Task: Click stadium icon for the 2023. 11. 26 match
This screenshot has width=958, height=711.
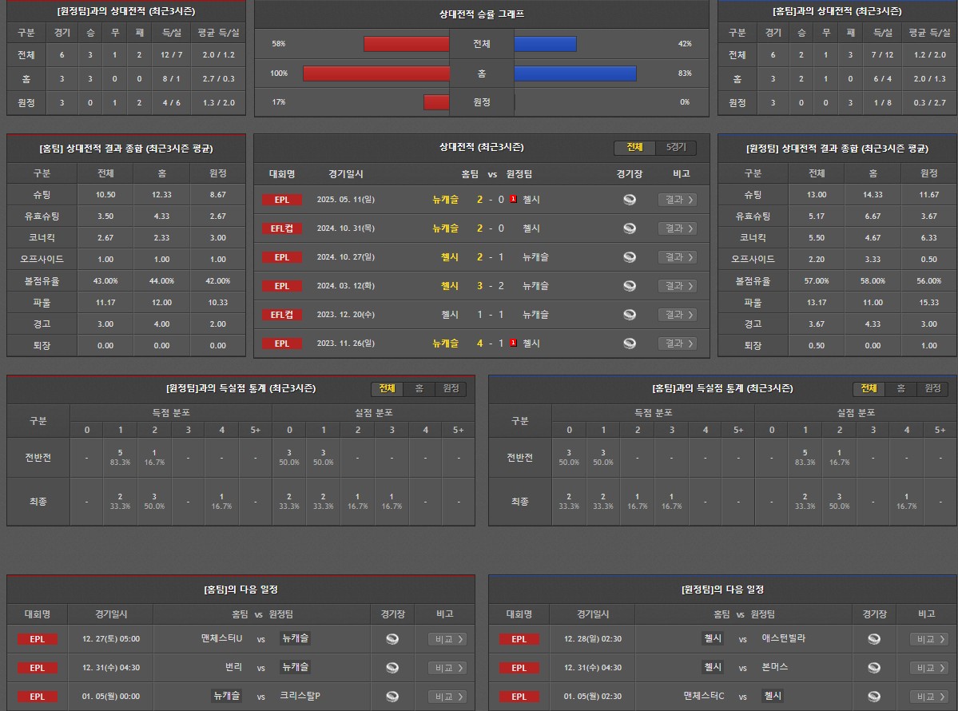Action: tap(630, 344)
